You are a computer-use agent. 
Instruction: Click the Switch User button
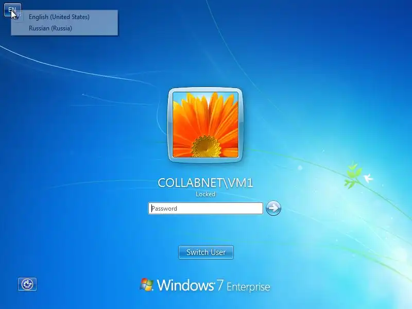205,252
